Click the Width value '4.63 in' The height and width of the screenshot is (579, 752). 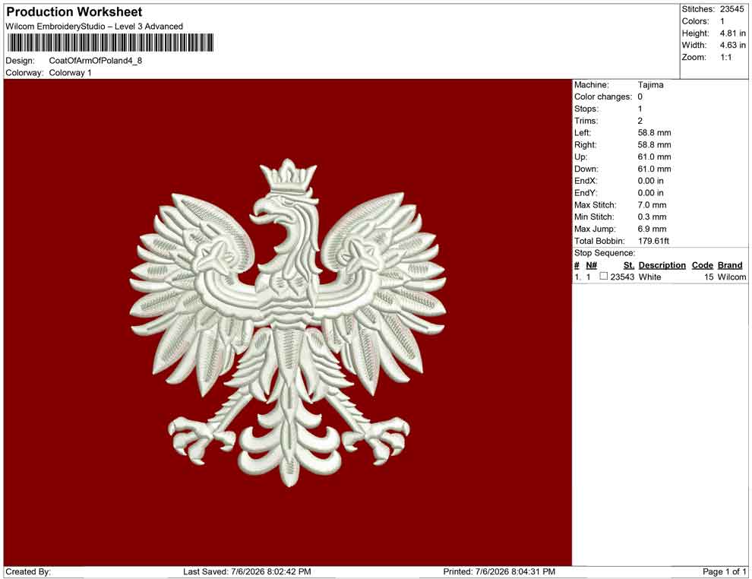pyautogui.click(x=732, y=45)
